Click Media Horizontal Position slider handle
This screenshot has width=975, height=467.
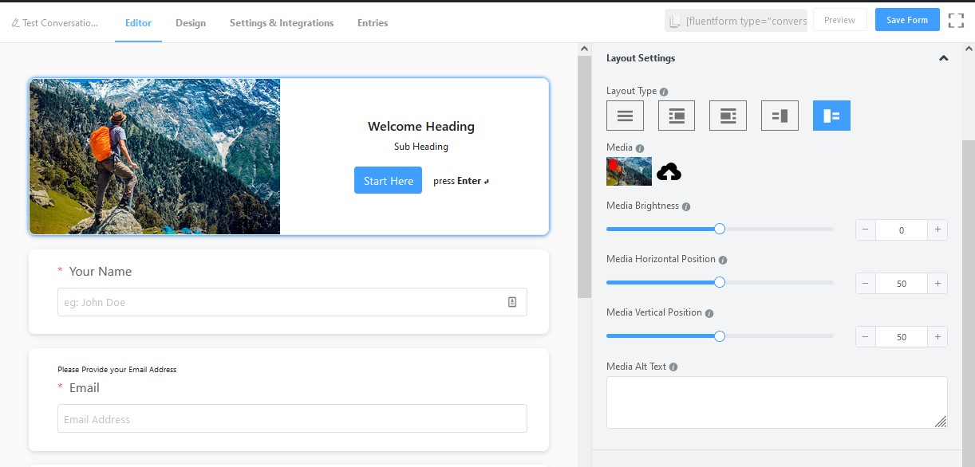click(720, 282)
